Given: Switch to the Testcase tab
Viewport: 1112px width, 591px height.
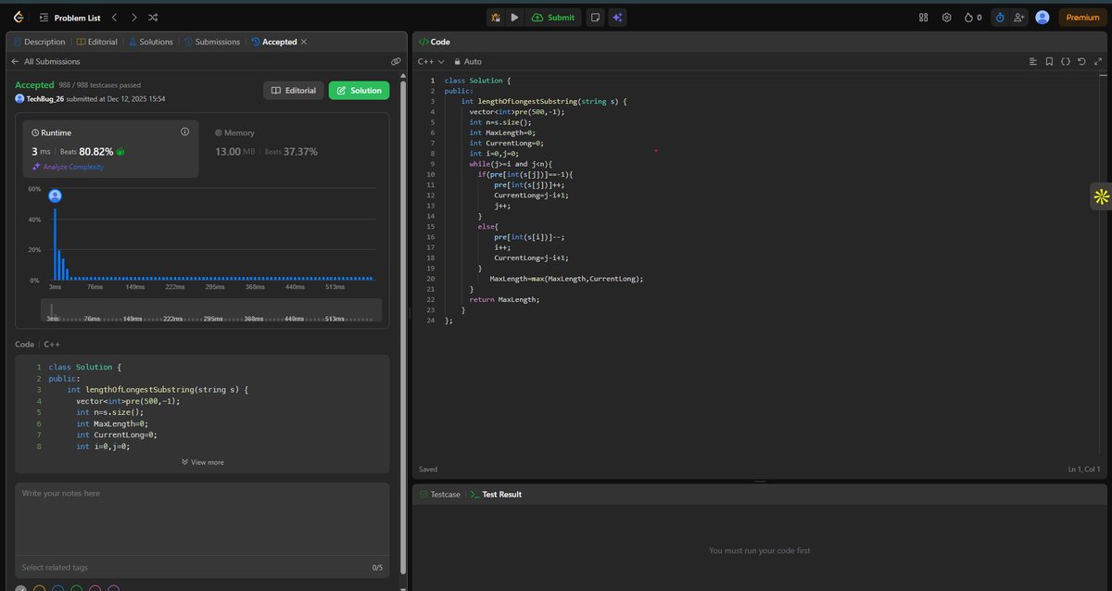Looking at the screenshot, I should point(441,494).
